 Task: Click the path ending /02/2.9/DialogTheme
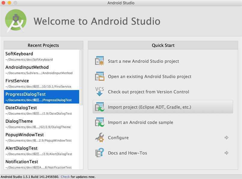[38, 127]
